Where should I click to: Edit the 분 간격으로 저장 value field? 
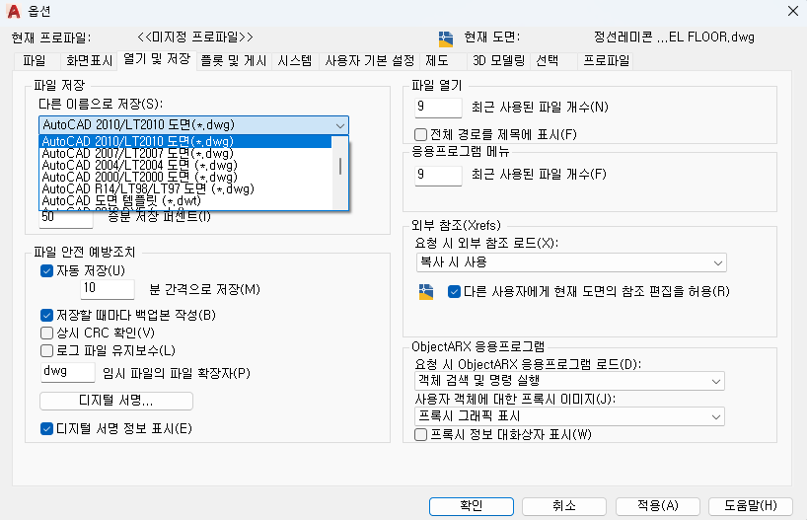(108, 289)
